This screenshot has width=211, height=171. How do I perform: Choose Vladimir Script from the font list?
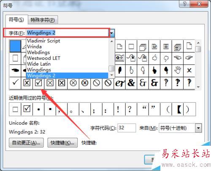tap(68, 41)
